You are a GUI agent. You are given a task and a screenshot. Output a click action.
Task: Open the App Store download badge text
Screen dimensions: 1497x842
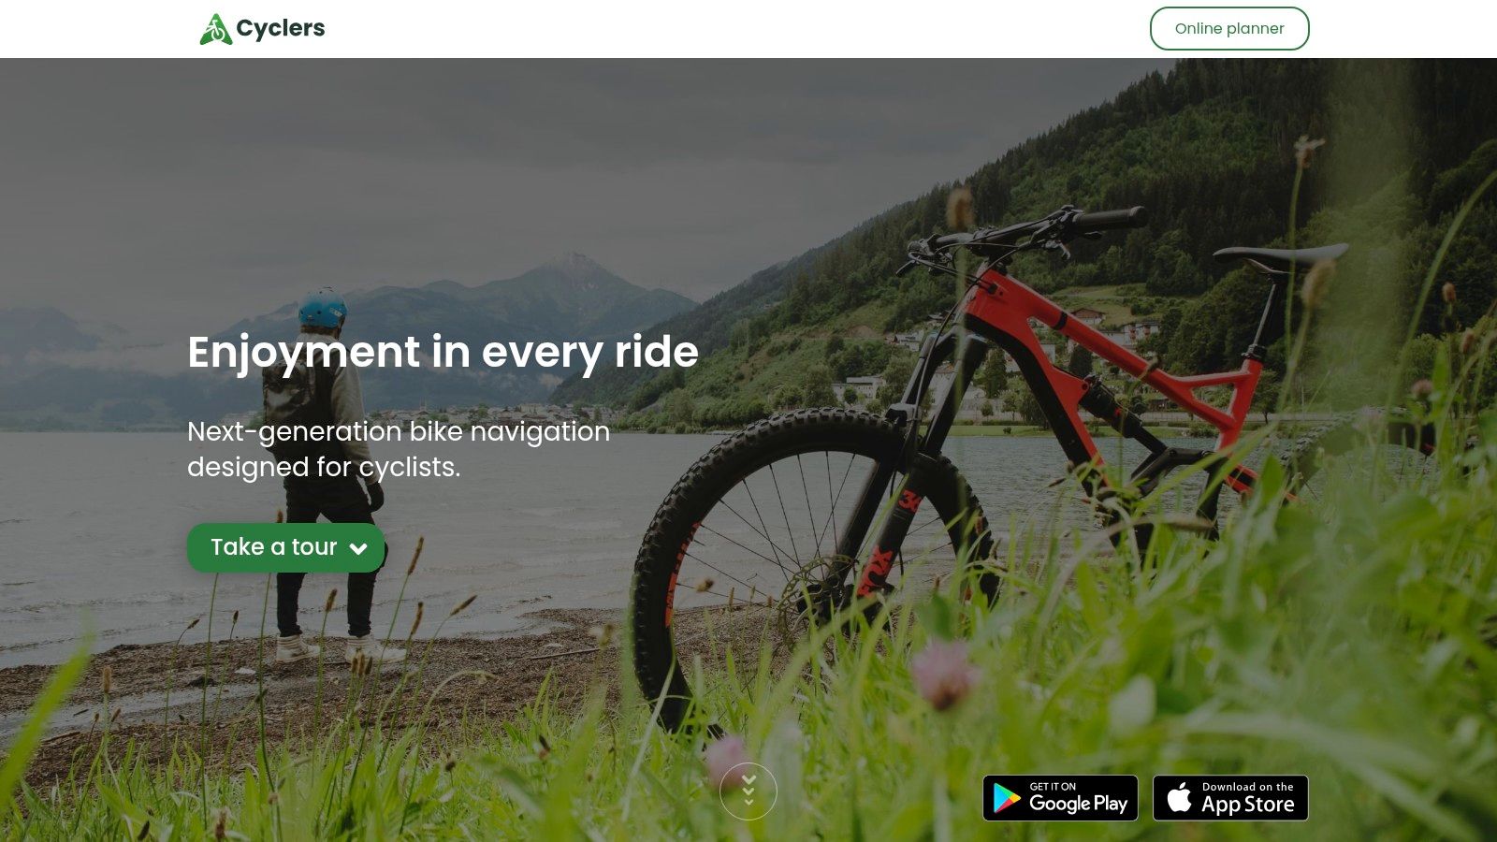tap(1248, 805)
